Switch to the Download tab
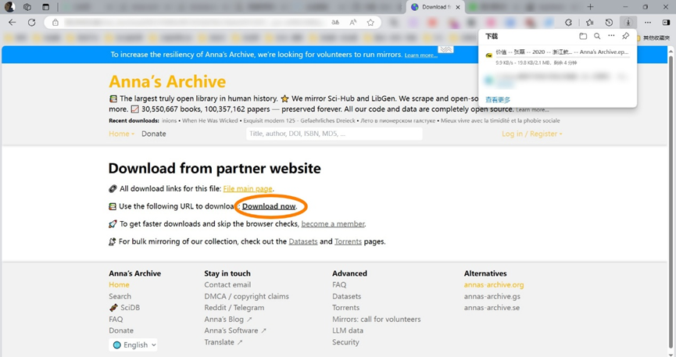This screenshot has height=357, width=676. pyautogui.click(x=435, y=7)
